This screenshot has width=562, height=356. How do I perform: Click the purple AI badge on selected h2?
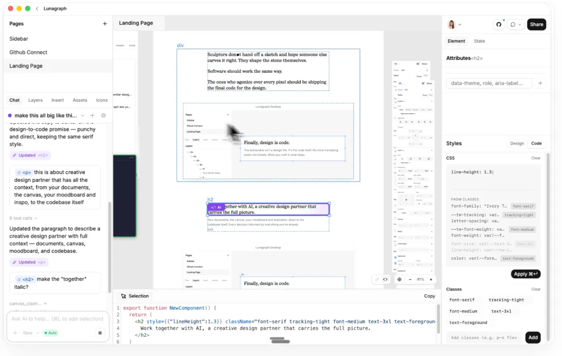tap(216, 207)
